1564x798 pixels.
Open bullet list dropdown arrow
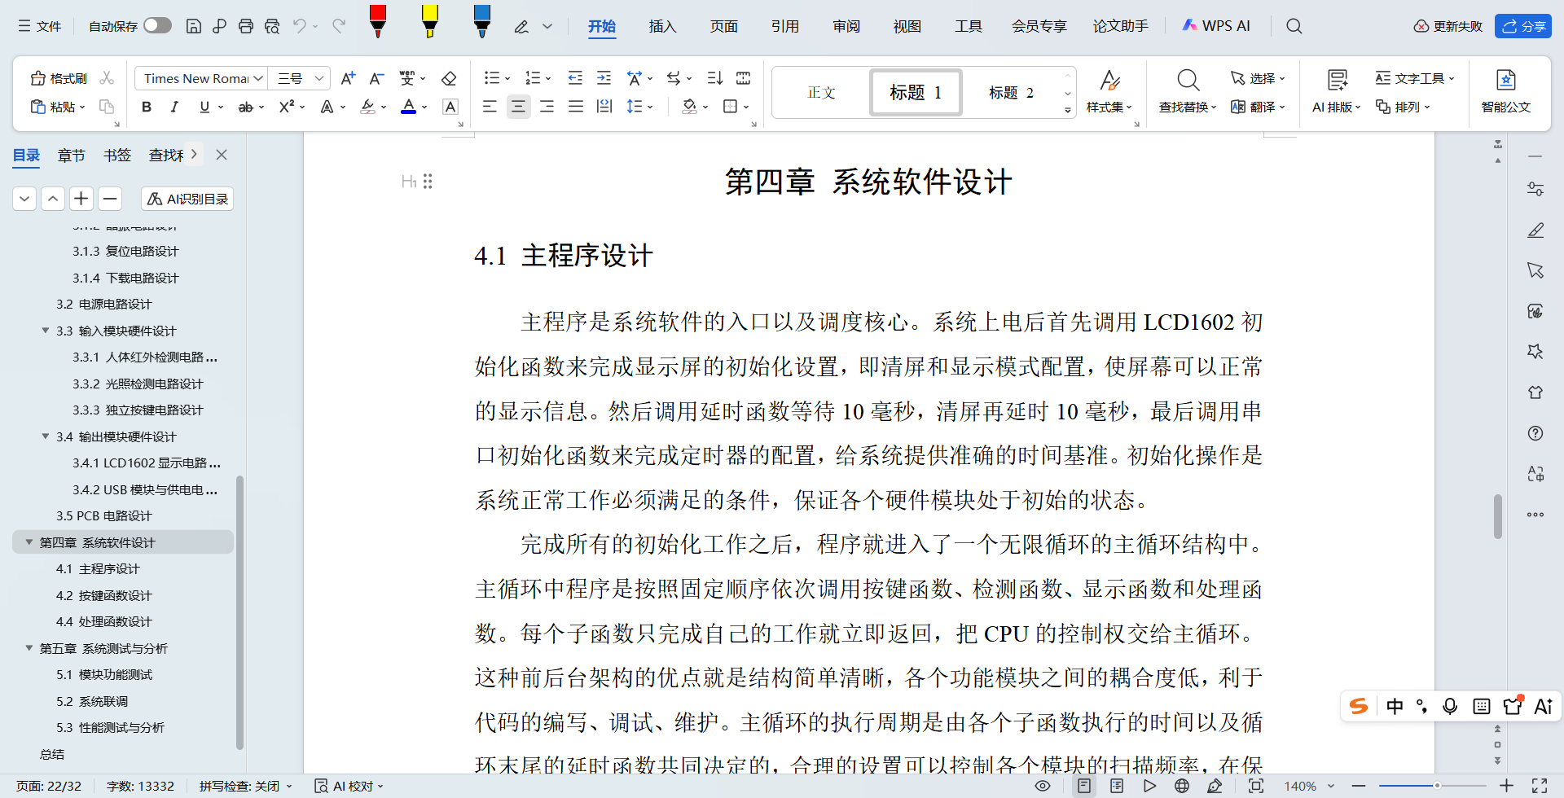click(507, 79)
